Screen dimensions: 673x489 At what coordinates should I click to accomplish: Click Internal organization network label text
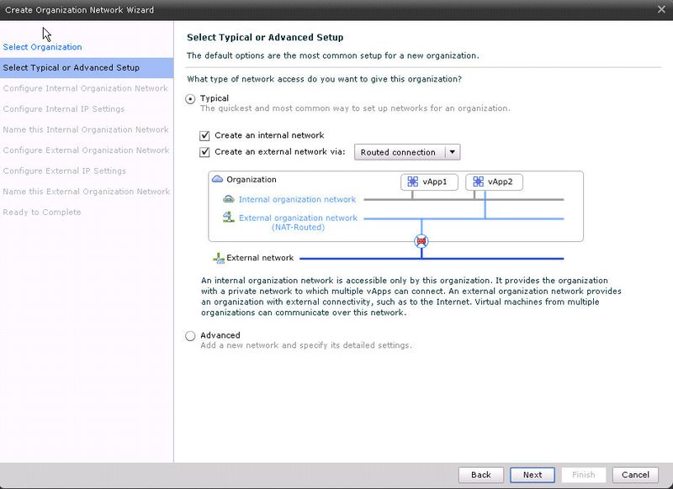(297, 199)
